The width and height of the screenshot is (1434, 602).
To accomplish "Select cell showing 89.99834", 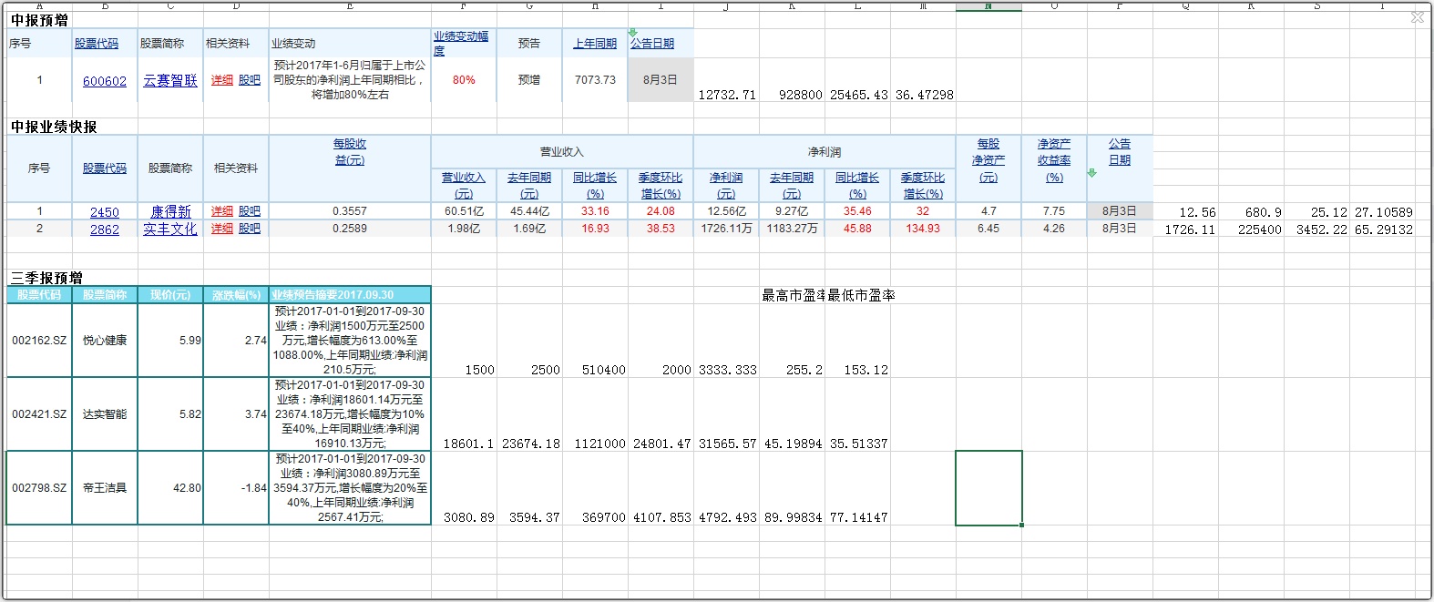I will coord(792,488).
